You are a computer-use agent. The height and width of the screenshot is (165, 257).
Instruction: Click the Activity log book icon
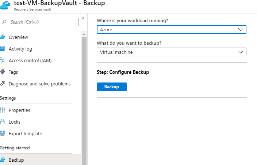pos(2,49)
